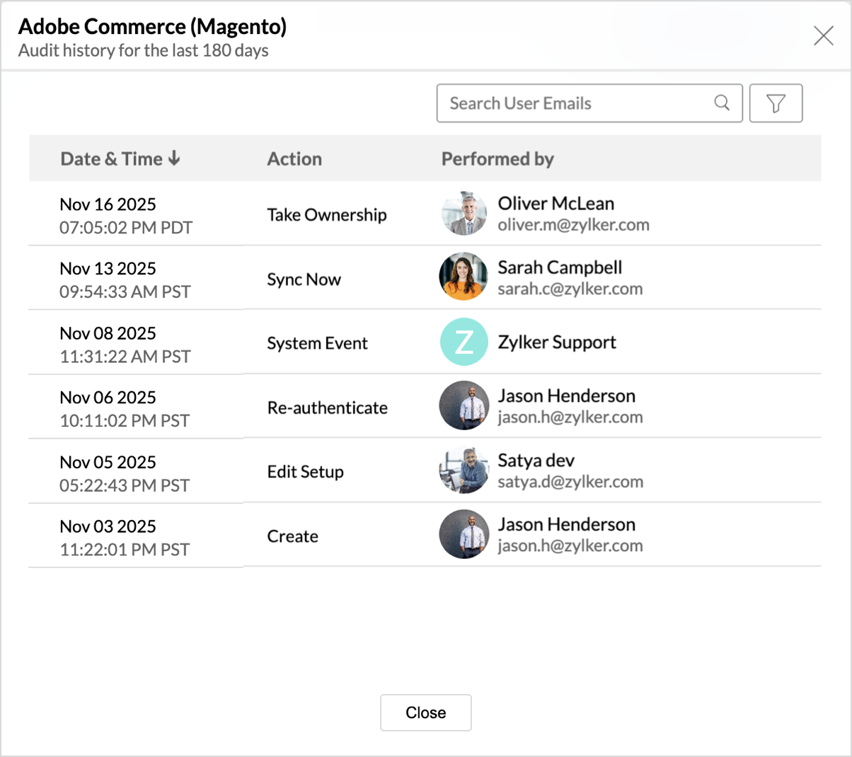Screen dimensions: 852x757
Task: Select the System Event action entry
Action: pos(317,344)
